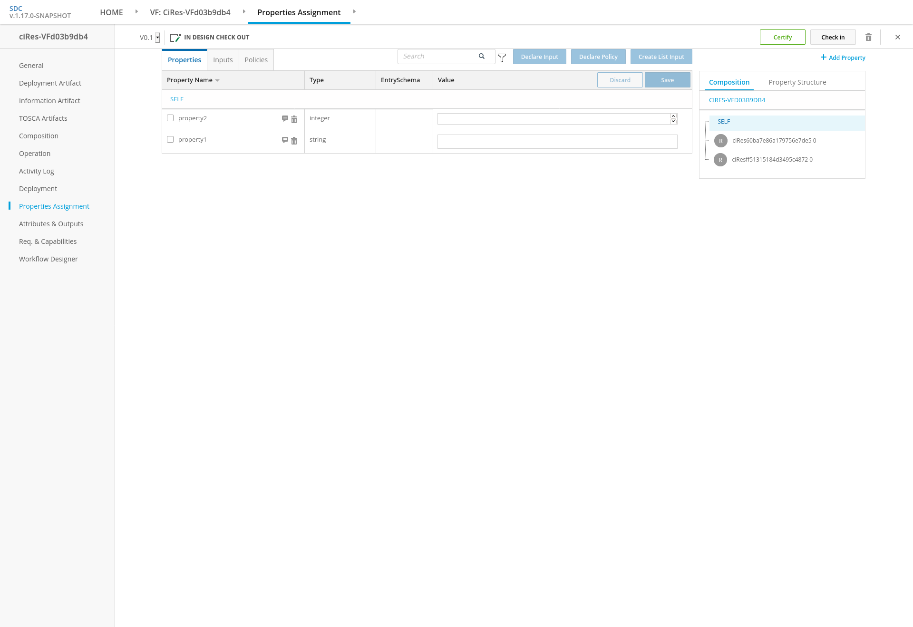Go to HOME breadcrumb

tap(111, 12)
